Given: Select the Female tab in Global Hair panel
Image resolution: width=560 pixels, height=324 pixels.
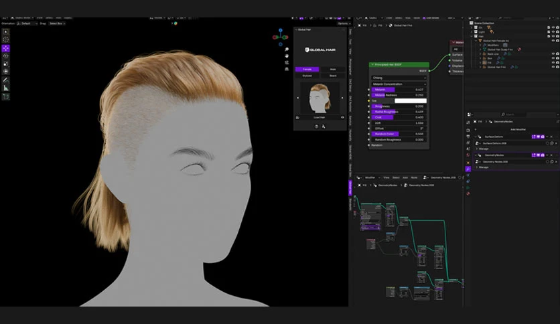Looking at the screenshot, I should click(x=307, y=69).
